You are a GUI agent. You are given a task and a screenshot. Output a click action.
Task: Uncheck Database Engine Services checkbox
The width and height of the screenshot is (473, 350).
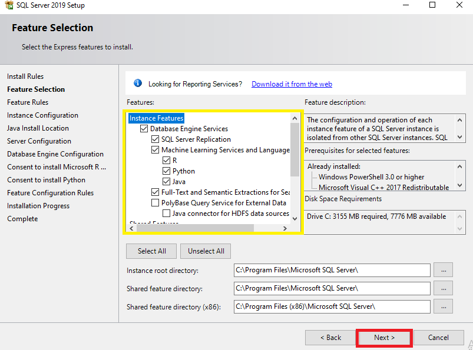(x=144, y=129)
